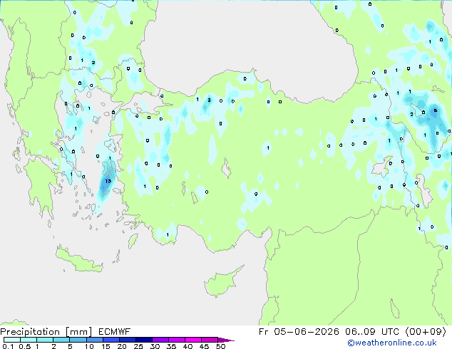Click the '3' precipitation value in northern Turkey

210,100
